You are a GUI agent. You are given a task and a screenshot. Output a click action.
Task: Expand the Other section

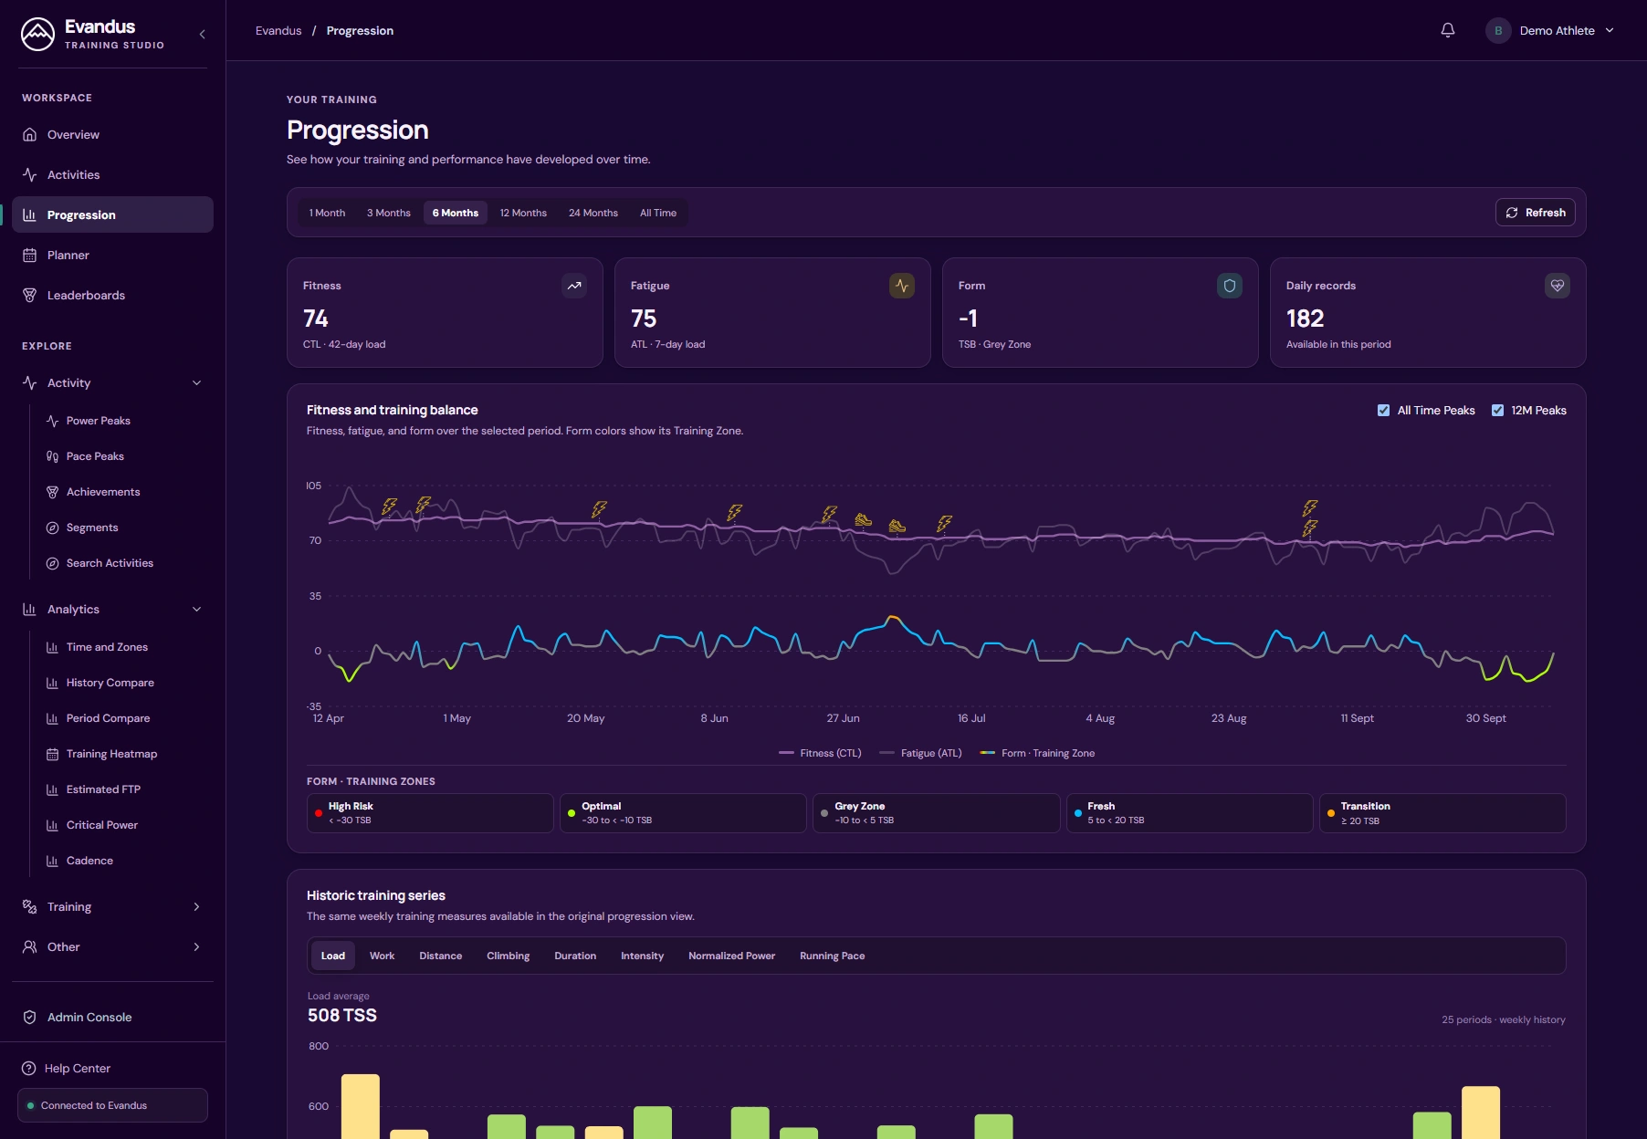(x=196, y=947)
